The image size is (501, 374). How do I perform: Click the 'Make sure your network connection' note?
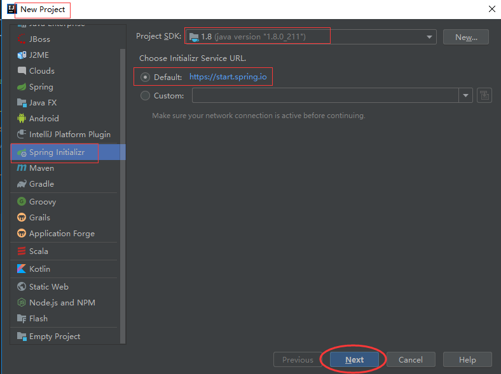coord(259,116)
